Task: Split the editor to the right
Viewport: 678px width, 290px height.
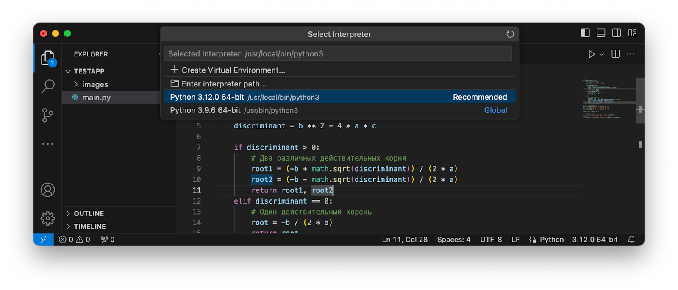Action: (616, 54)
